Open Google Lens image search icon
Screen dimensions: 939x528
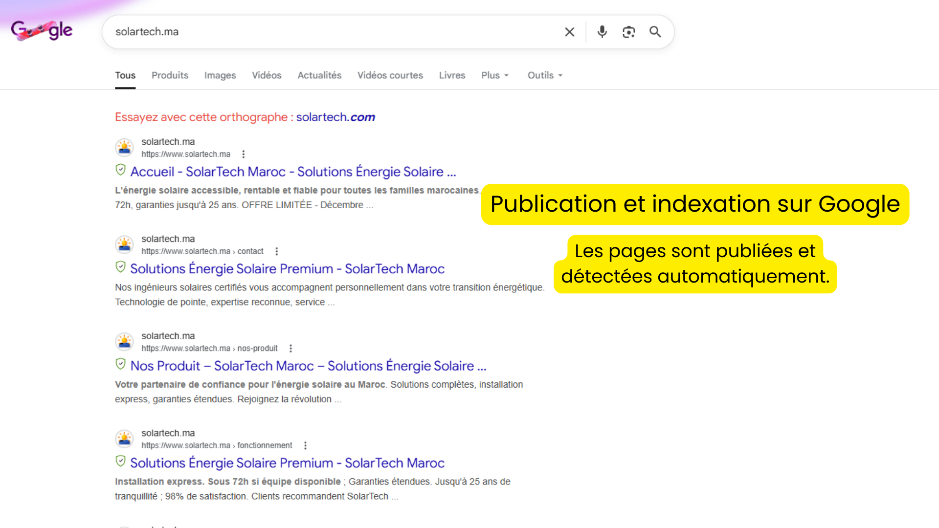coord(628,32)
